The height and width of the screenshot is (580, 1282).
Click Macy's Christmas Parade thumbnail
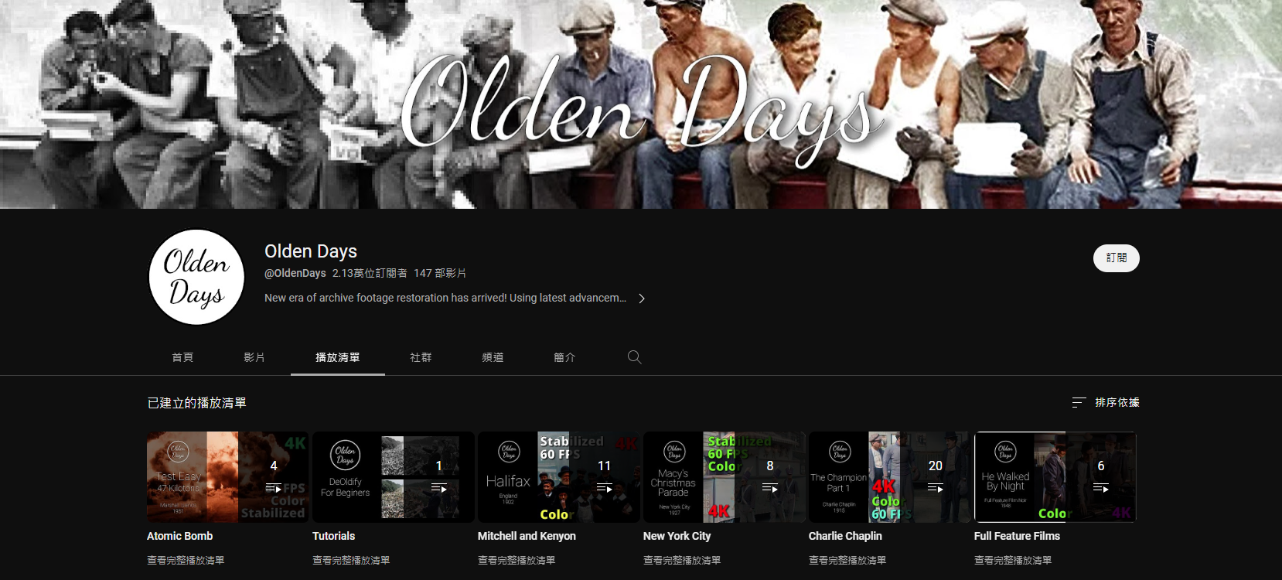click(x=724, y=477)
